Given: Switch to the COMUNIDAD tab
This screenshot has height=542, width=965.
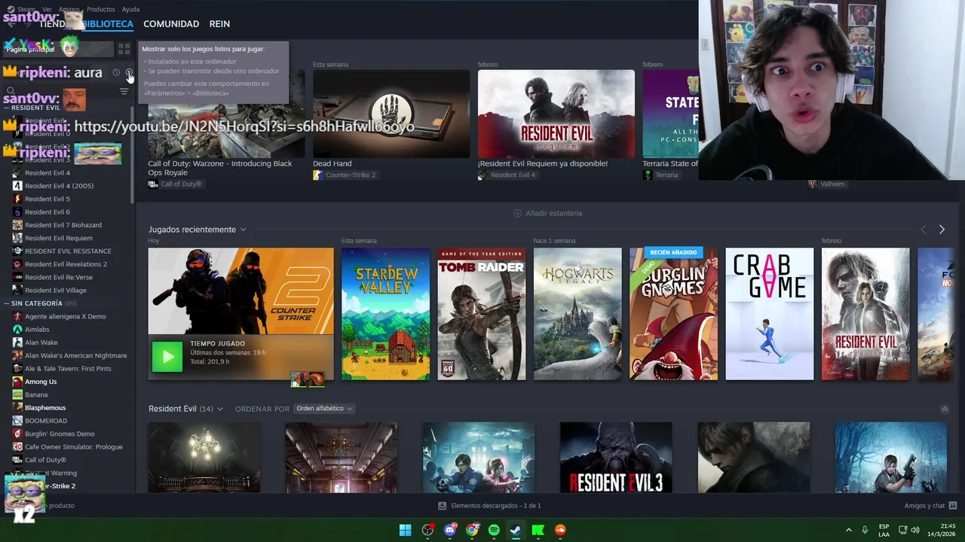Looking at the screenshot, I should pyautogui.click(x=171, y=24).
